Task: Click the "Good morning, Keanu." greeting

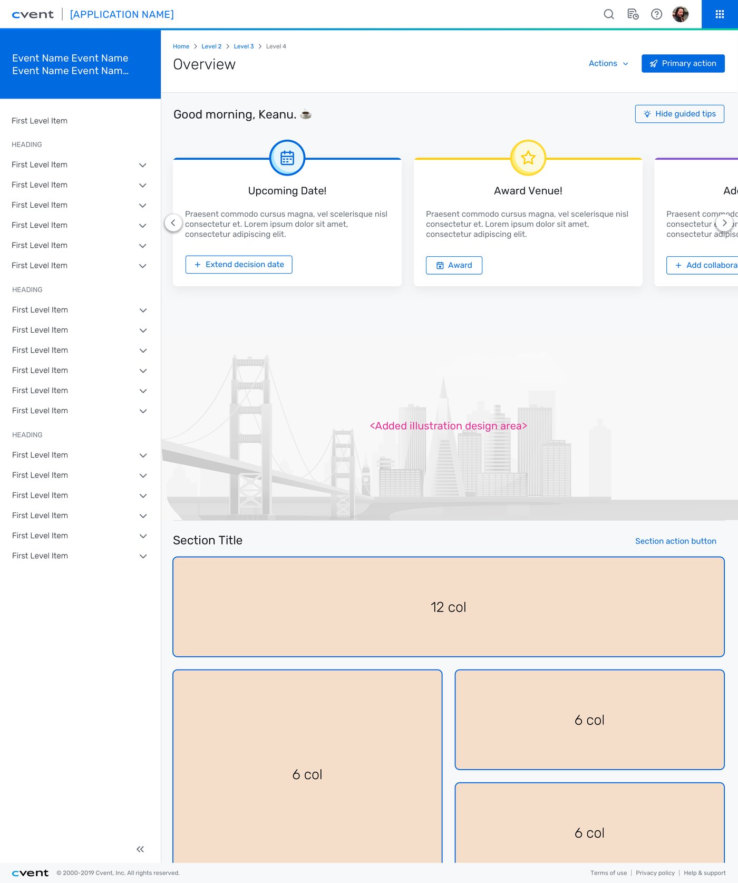Action: 235,114
